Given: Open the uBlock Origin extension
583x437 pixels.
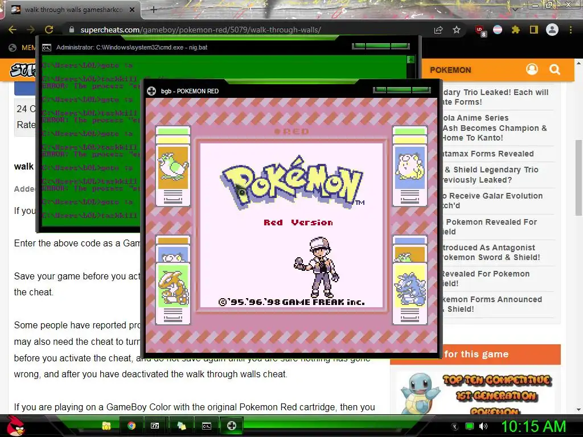Looking at the screenshot, I should pos(480,31).
